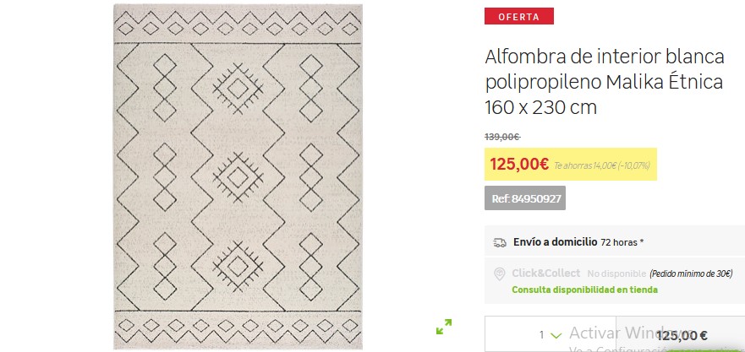Click the white rug product image
This screenshot has height=352, width=745.
238,176
